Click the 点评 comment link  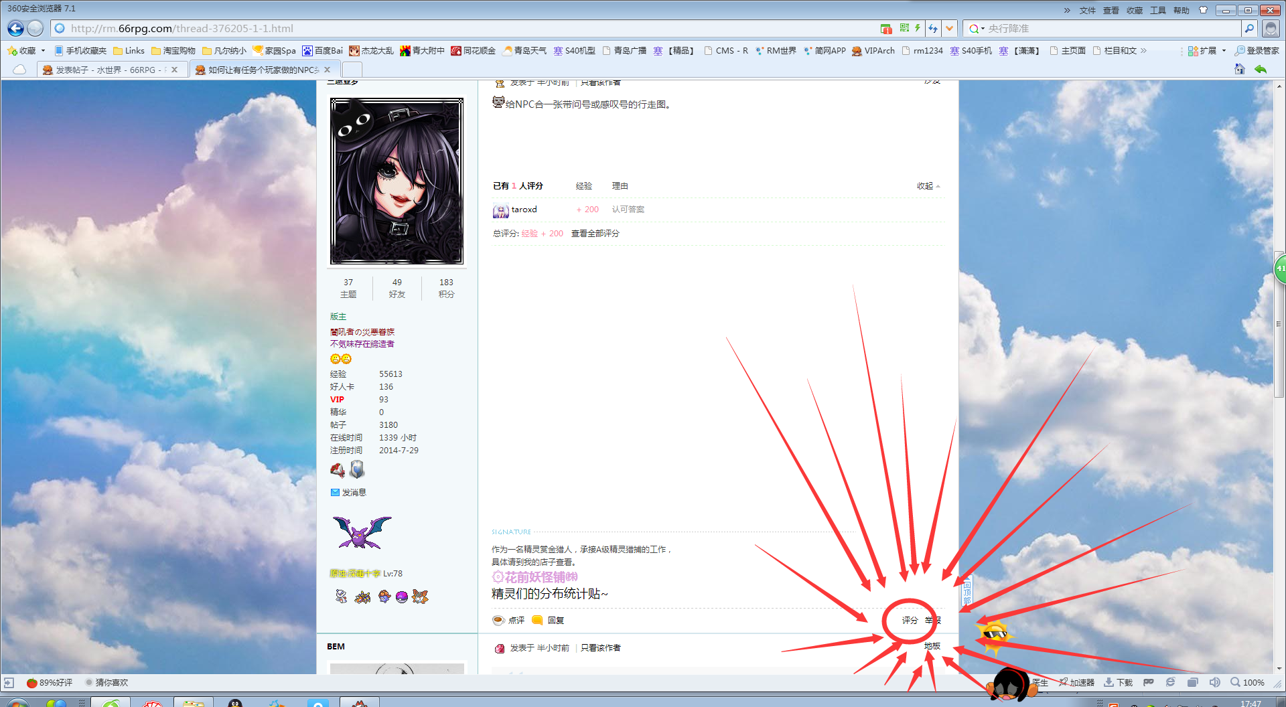(509, 621)
